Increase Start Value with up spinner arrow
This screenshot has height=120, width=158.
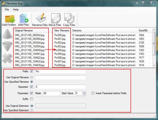[84, 92]
